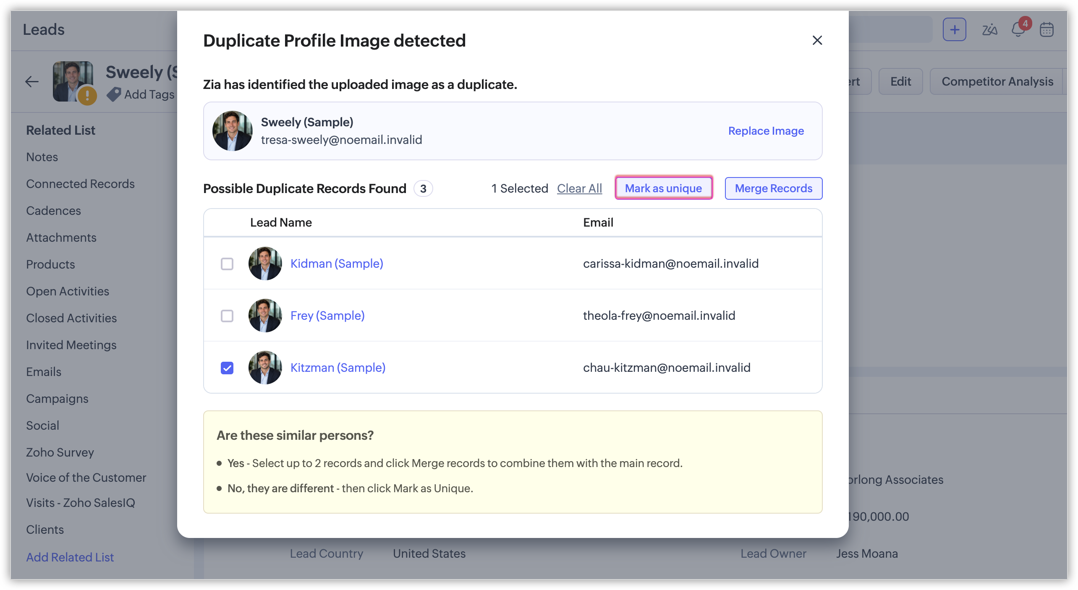Click lead profile photo in page header
This screenshot has height=590, width=1078.
coord(73,81)
